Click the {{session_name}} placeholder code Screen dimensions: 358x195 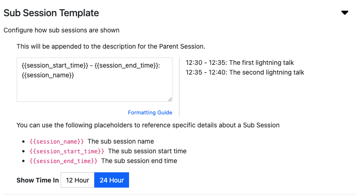pos(56,142)
